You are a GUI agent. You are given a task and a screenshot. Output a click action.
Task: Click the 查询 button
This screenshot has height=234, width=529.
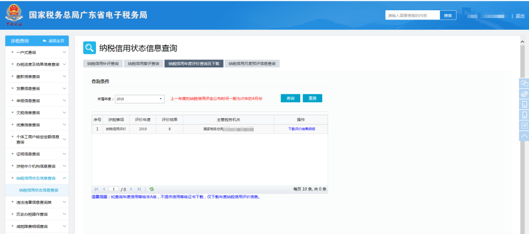click(290, 98)
